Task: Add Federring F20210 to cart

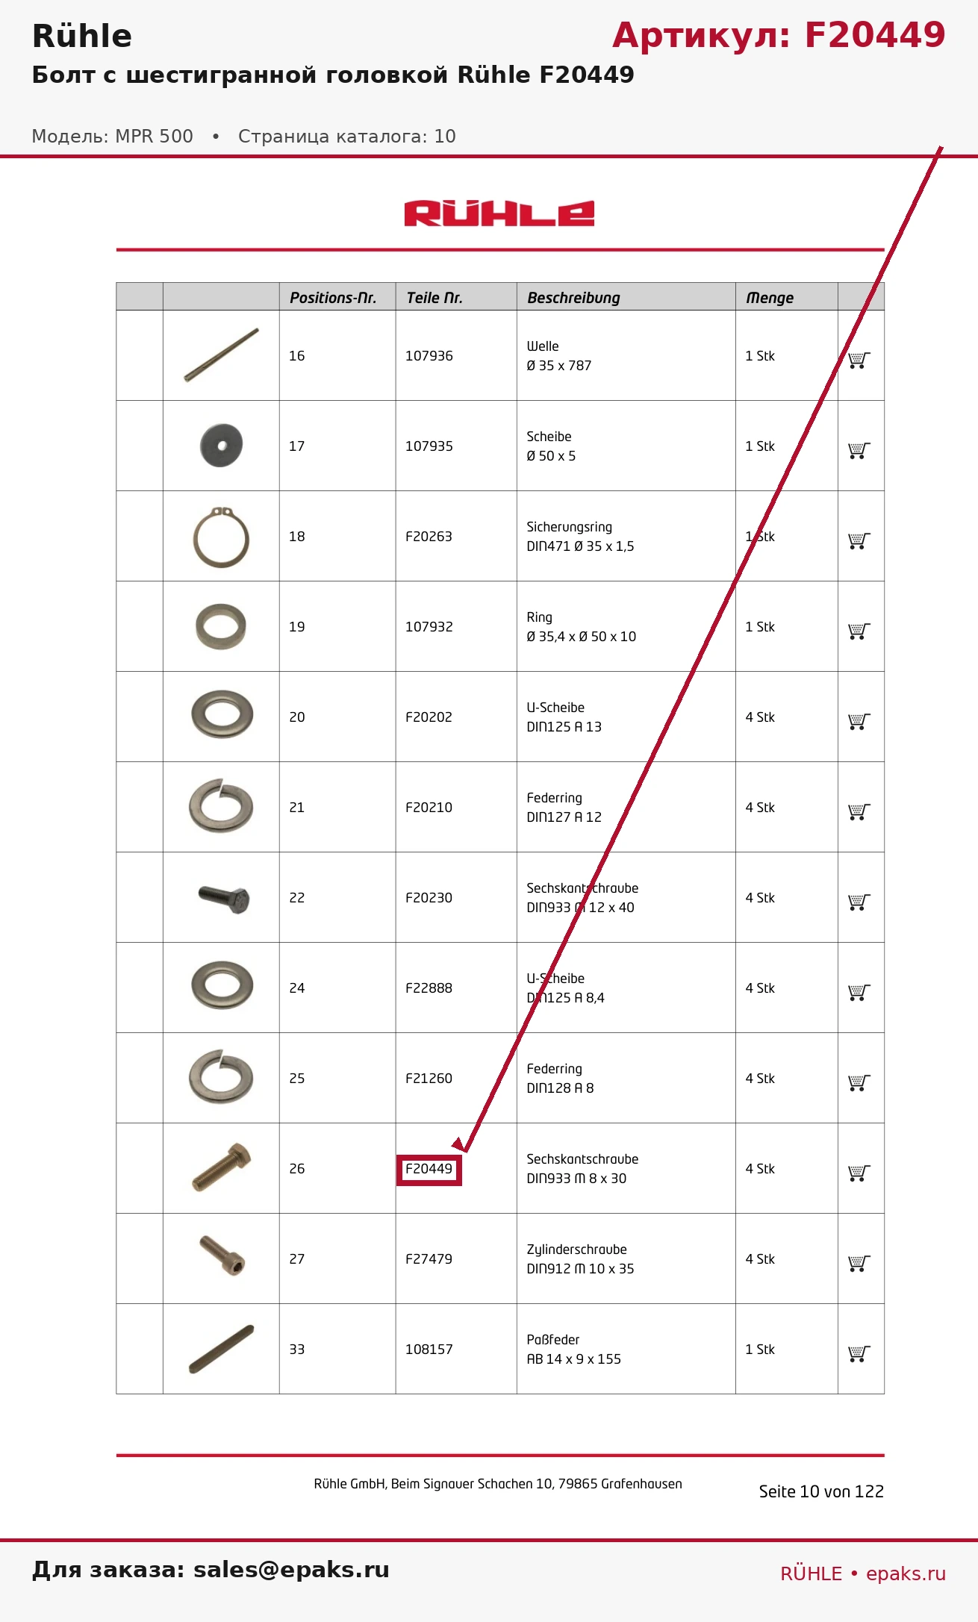Action: point(859,811)
